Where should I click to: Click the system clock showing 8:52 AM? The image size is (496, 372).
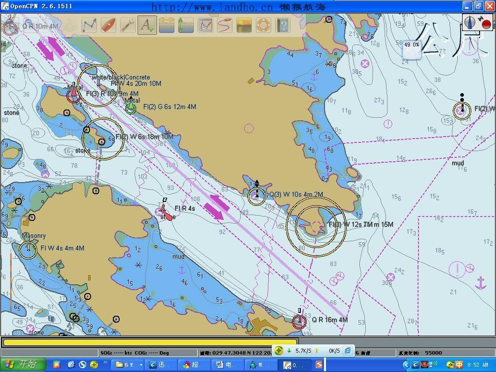(x=477, y=365)
